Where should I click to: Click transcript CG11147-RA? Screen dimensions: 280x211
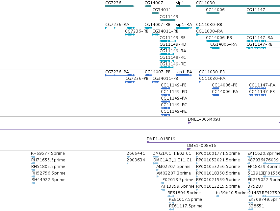(x=263, y=41)
